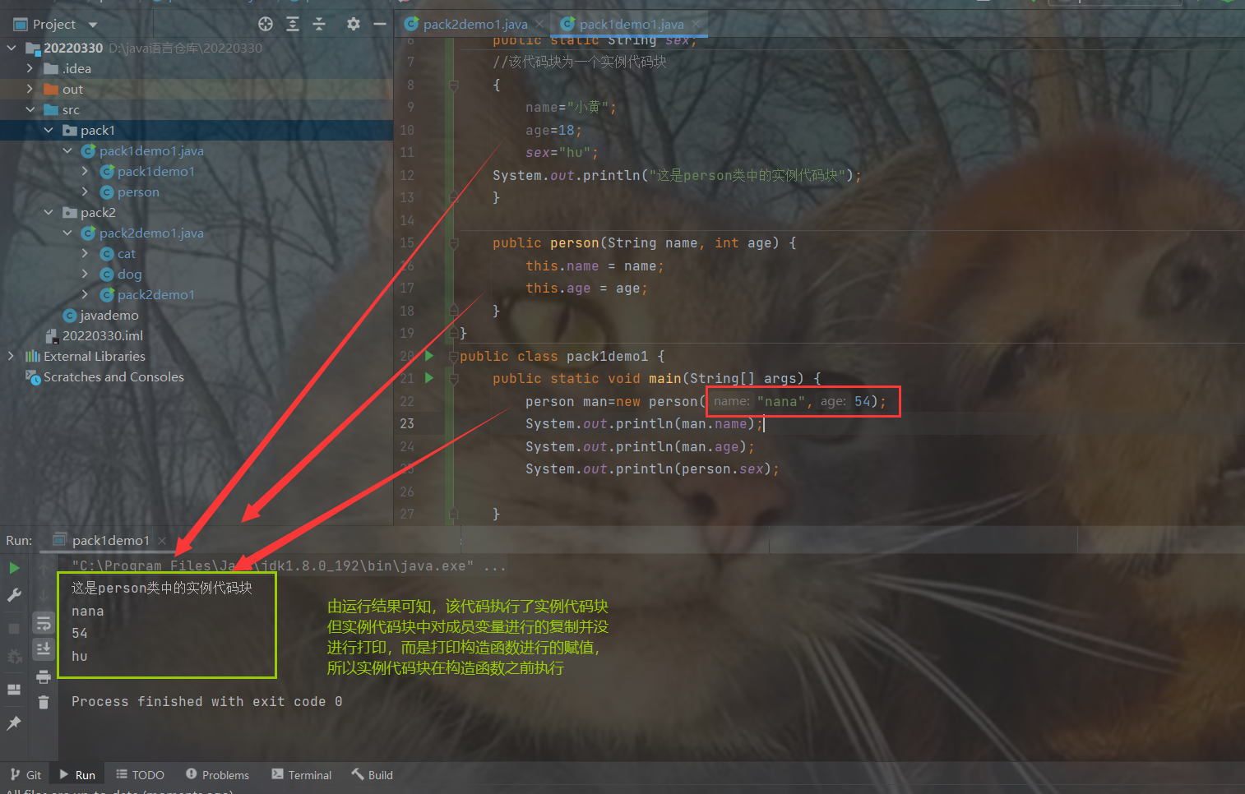Click the greyed bug icon in Run panel
Image resolution: width=1245 pixels, height=794 pixels.
[x=14, y=656]
